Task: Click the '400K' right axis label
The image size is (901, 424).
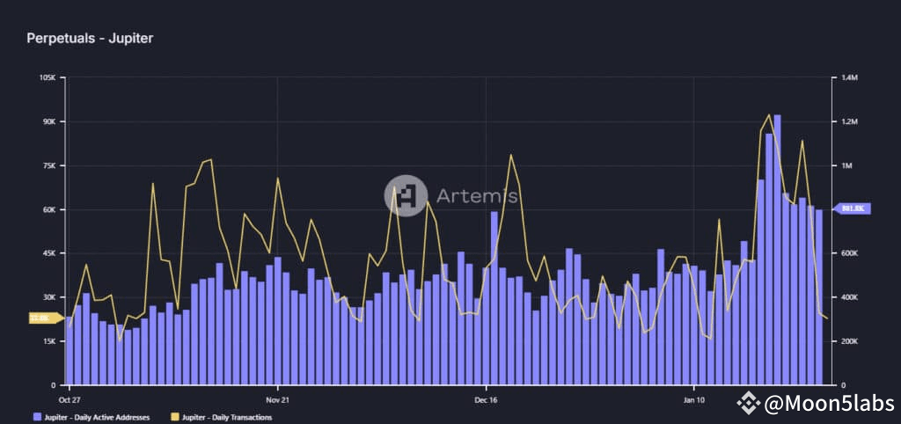Action: (x=851, y=297)
